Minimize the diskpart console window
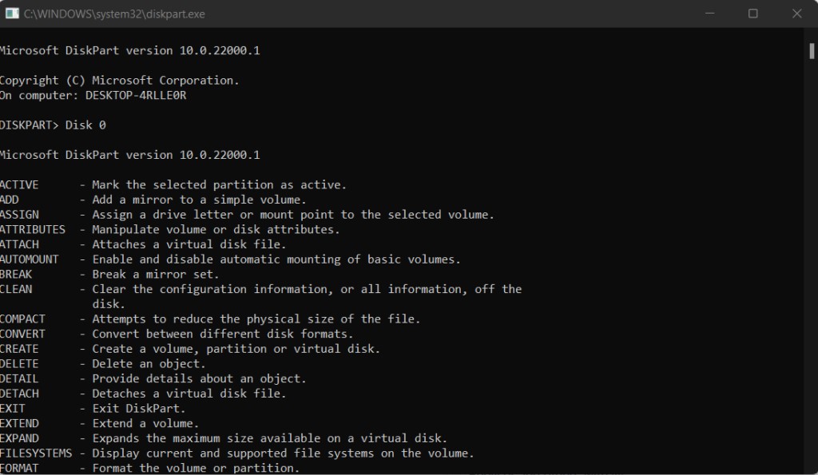The width and height of the screenshot is (818, 475). pyautogui.click(x=709, y=14)
